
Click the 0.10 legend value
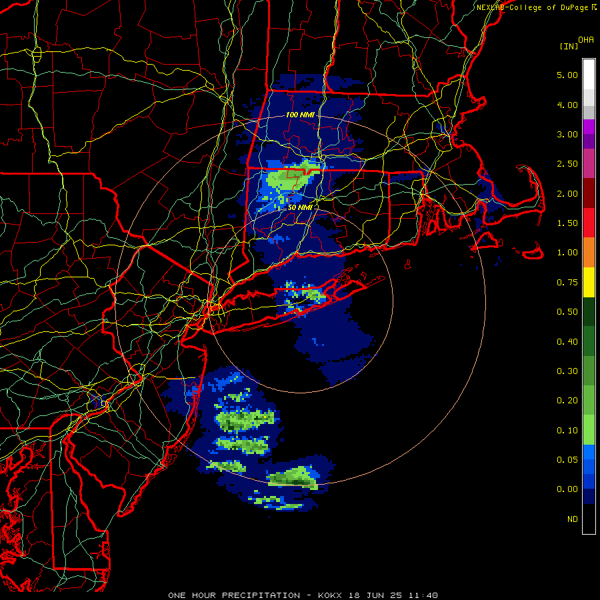point(567,431)
